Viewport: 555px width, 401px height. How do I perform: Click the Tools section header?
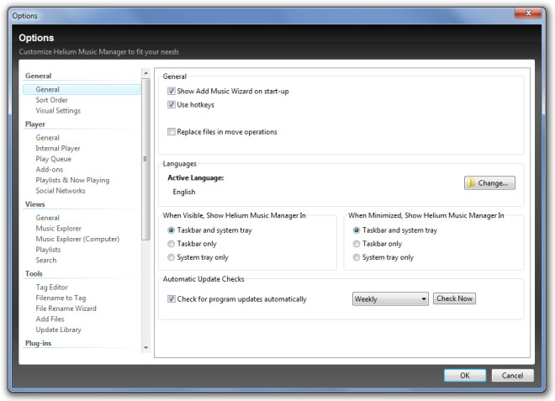point(34,273)
